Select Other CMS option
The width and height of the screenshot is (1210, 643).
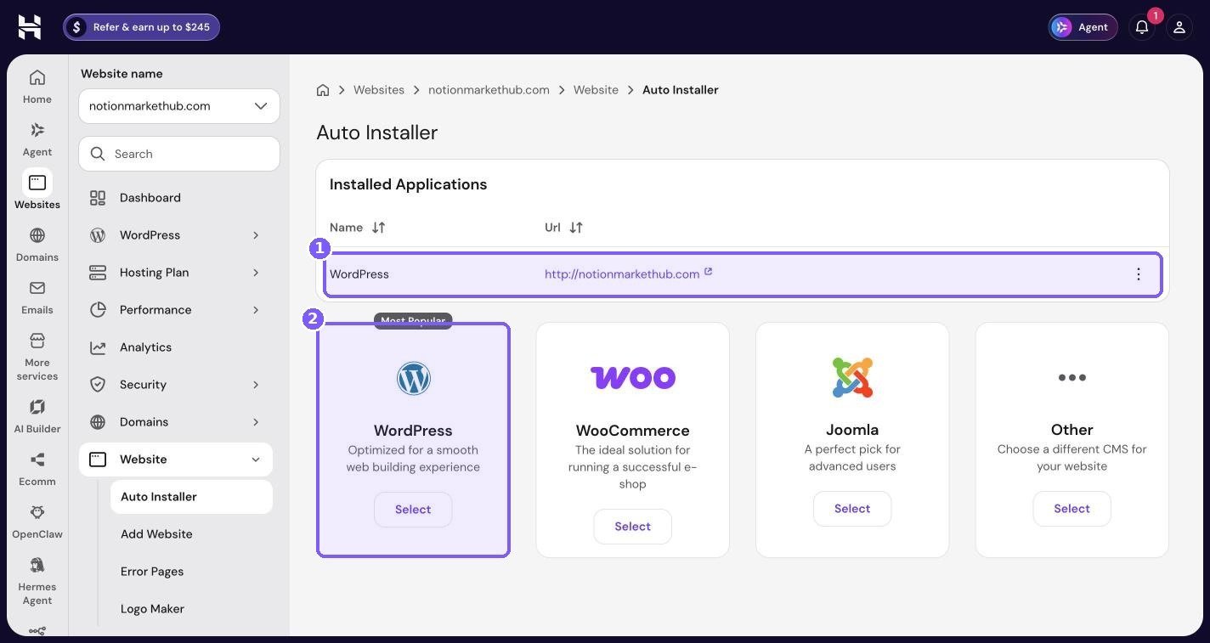pyautogui.click(x=1072, y=509)
